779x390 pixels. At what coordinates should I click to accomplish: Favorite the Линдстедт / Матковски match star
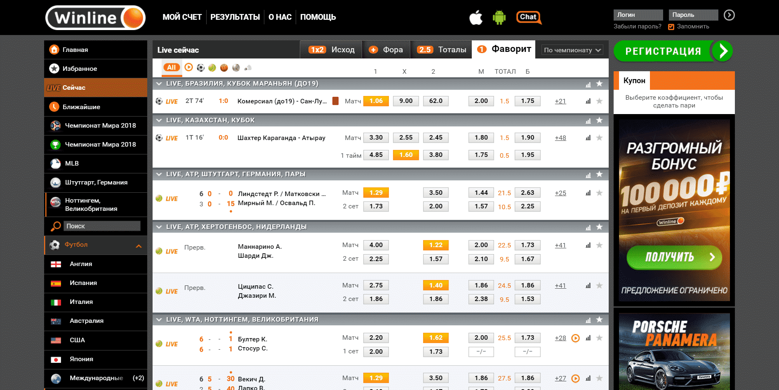[599, 193]
